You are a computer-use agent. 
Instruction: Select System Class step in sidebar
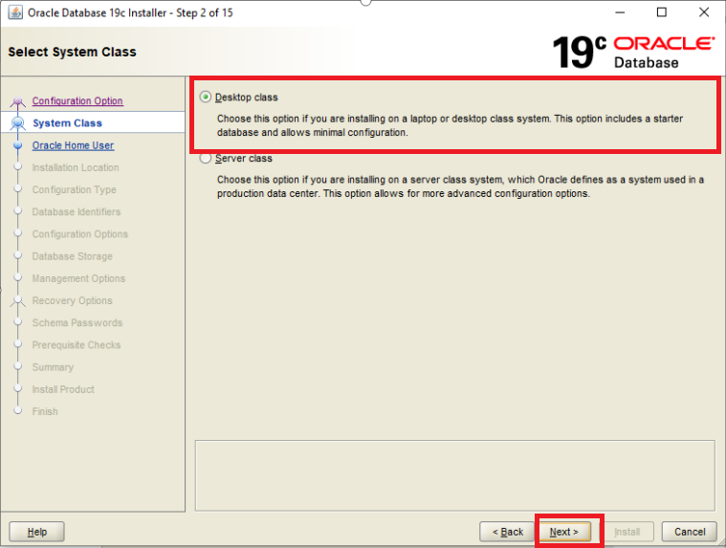pos(67,123)
